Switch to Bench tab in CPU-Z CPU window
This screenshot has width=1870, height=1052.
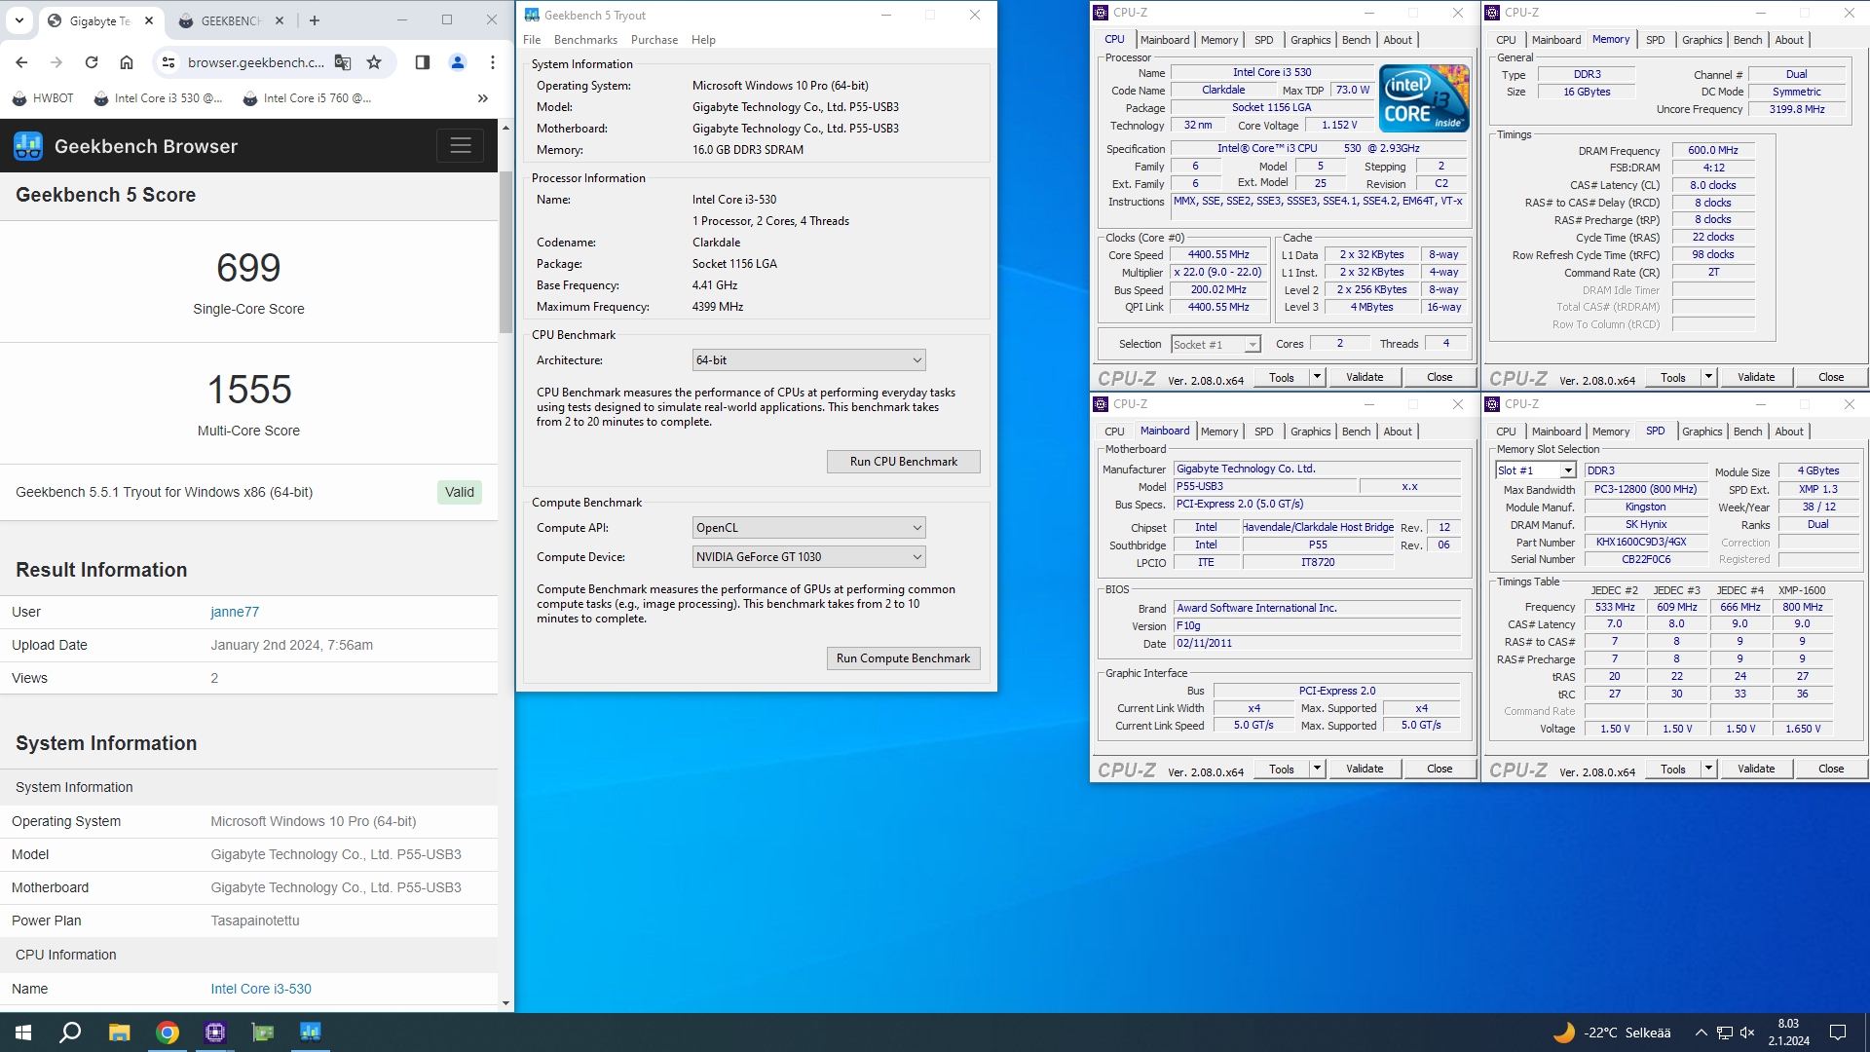pyautogui.click(x=1356, y=40)
